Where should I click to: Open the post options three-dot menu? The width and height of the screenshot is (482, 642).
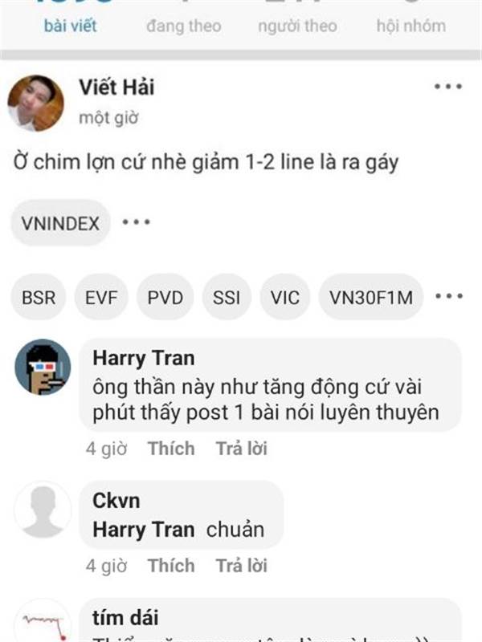pyautogui.click(x=448, y=87)
